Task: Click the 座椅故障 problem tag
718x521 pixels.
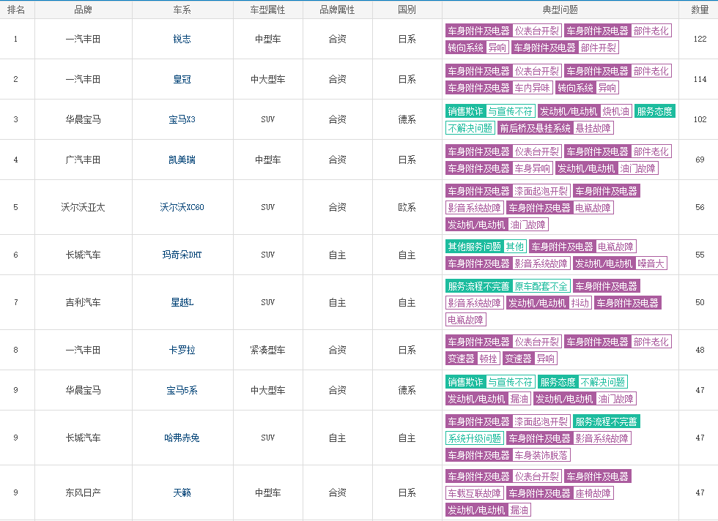Action: pos(593,493)
